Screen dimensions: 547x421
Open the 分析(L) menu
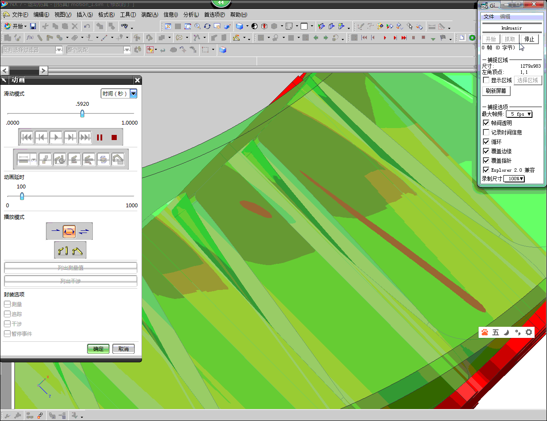pos(191,15)
